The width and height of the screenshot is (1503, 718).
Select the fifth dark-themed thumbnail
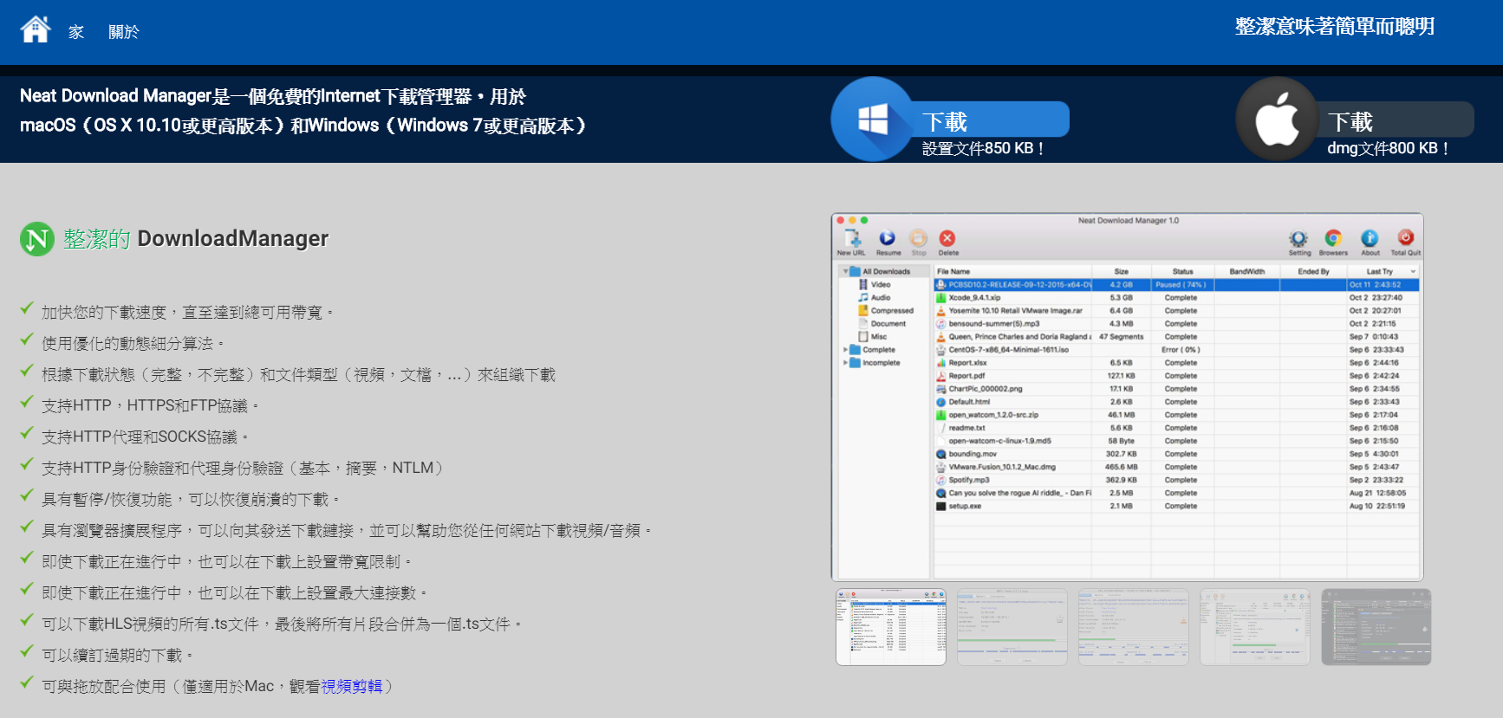[1376, 627]
